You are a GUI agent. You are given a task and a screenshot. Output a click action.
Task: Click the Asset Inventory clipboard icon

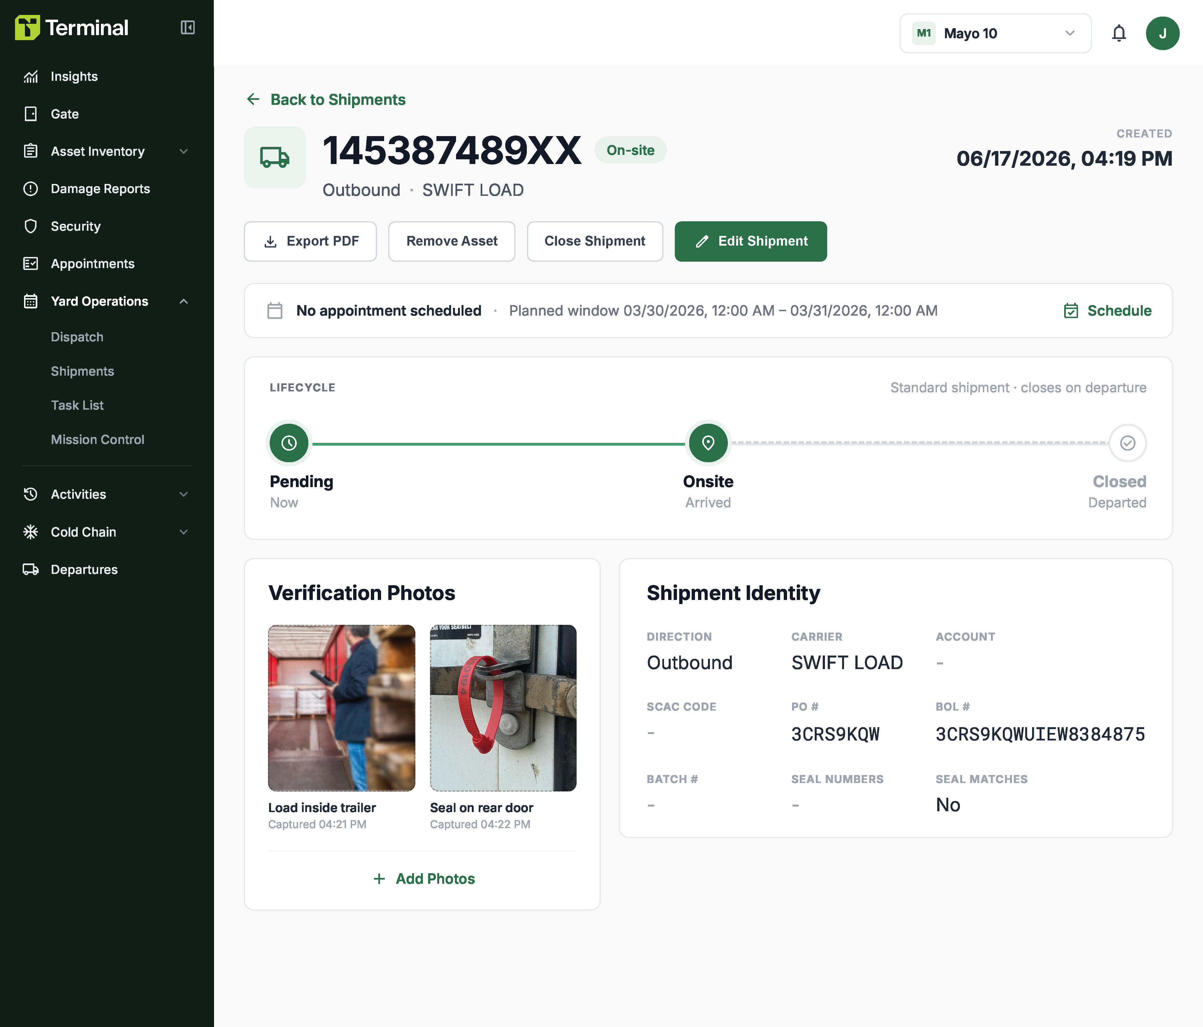31,152
